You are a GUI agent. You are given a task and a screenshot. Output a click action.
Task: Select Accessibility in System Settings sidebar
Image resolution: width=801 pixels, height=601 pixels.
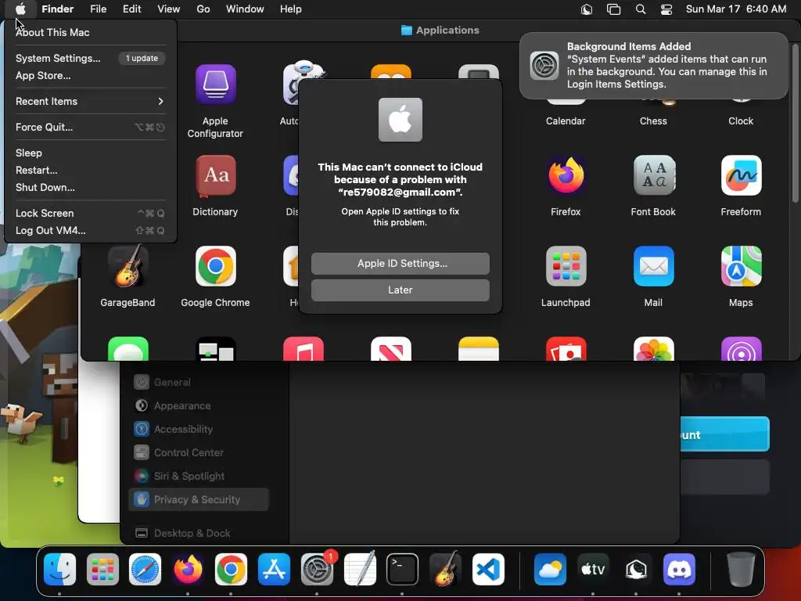[198, 430]
